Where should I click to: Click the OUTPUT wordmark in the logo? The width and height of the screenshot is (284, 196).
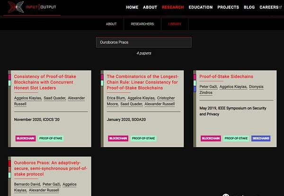click(48, 7)
